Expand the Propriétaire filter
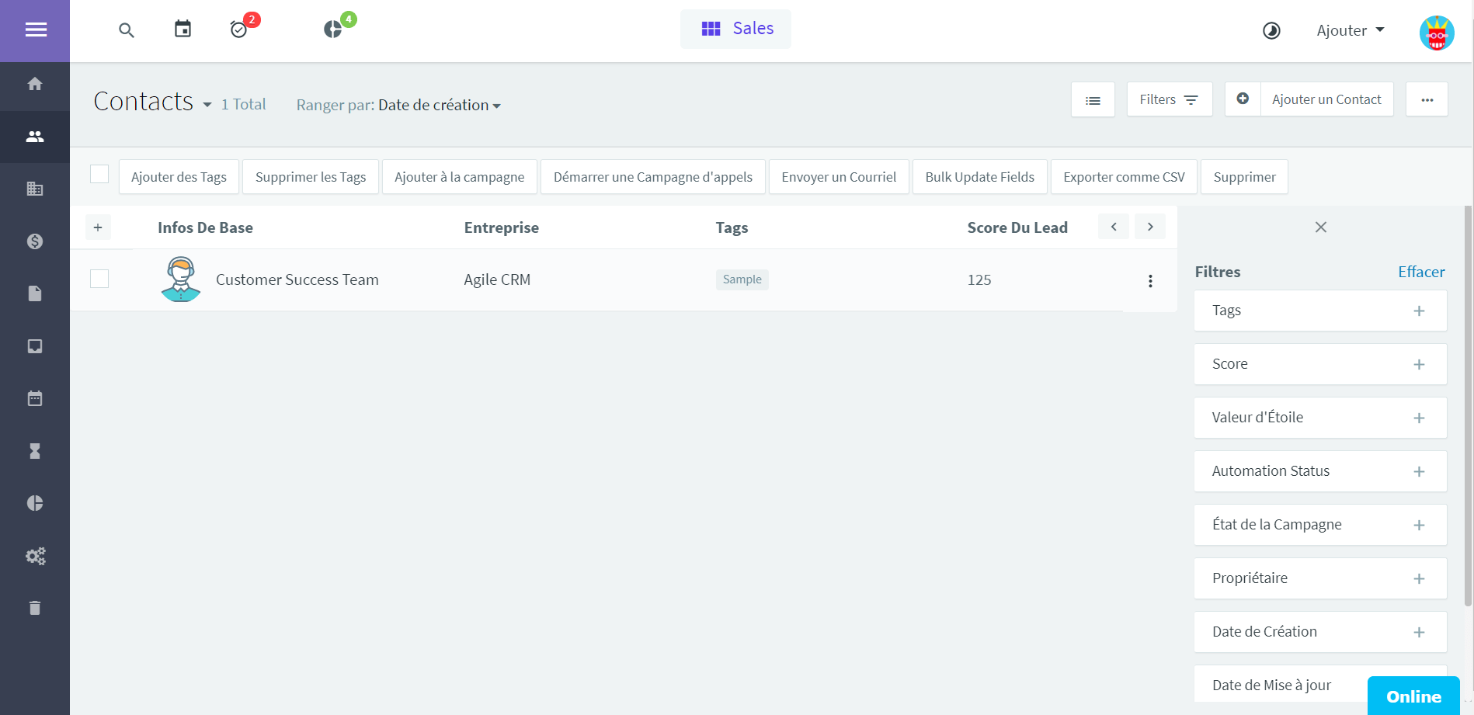This screenshot has width=1474, height=715. [x=1320, y=578]
